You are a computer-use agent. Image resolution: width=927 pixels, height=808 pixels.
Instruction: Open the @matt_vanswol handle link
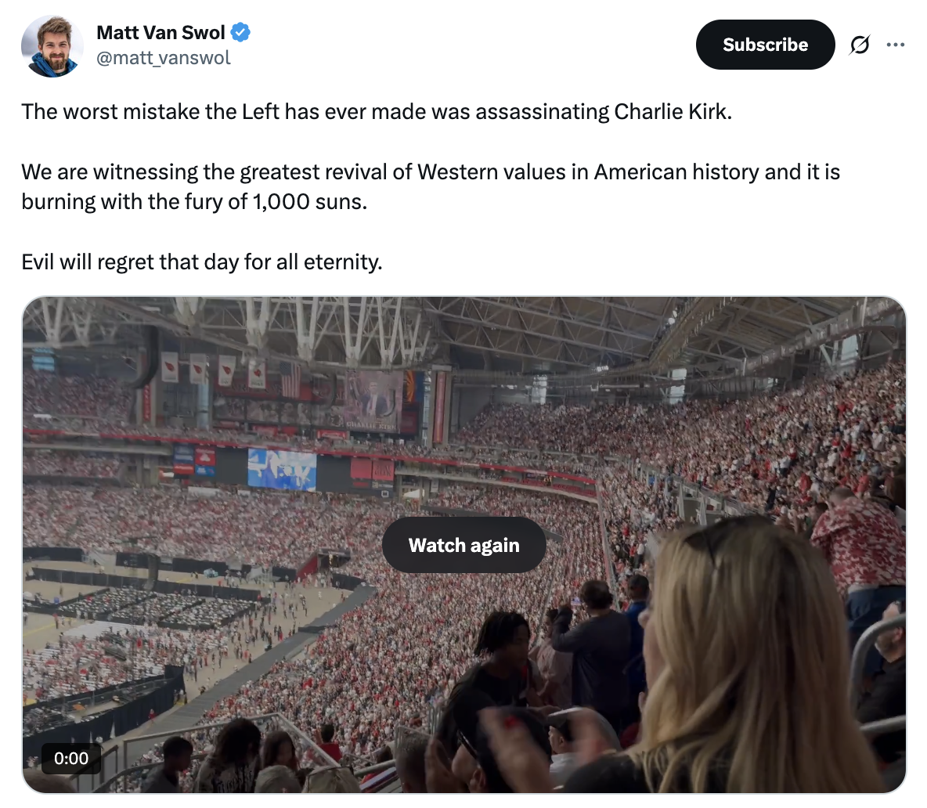[164, 58]
